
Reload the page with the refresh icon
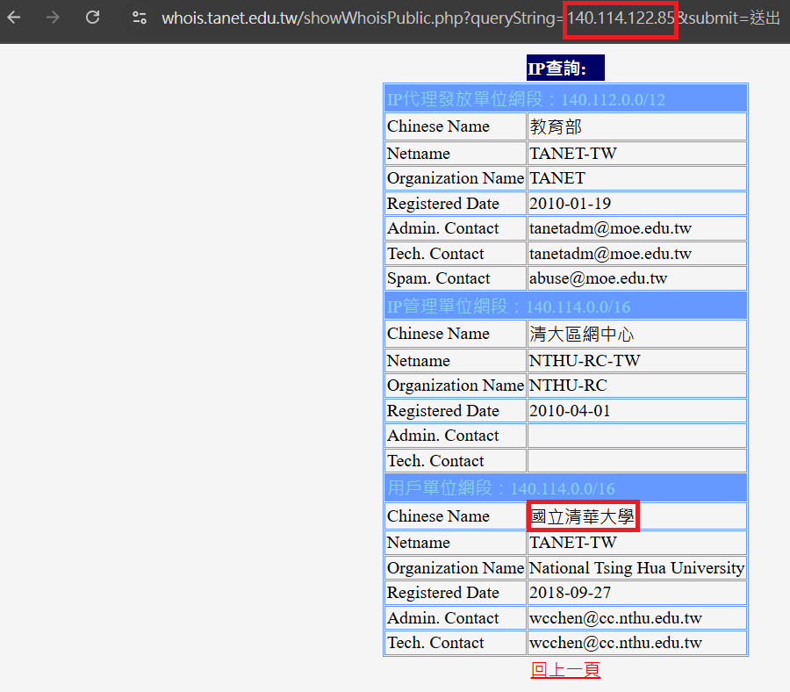[x=93, y=18]
